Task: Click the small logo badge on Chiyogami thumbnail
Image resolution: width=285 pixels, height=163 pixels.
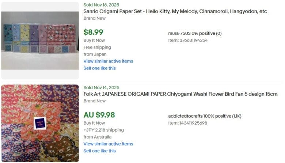Action: point(40,123)
